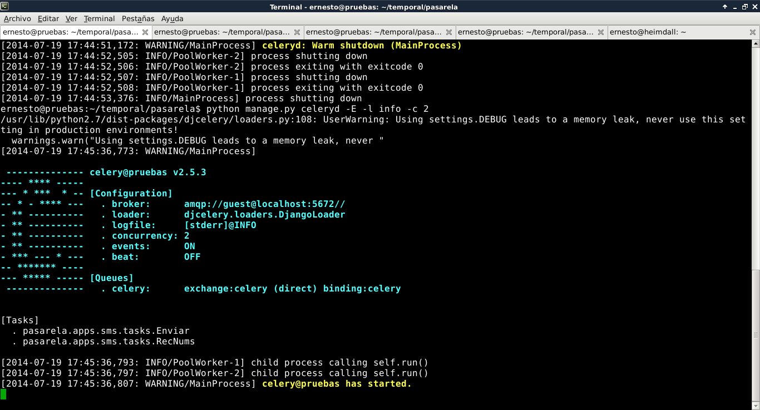Open the Archivo menu
Screen dimensions: 760x410
click(17, 18)
